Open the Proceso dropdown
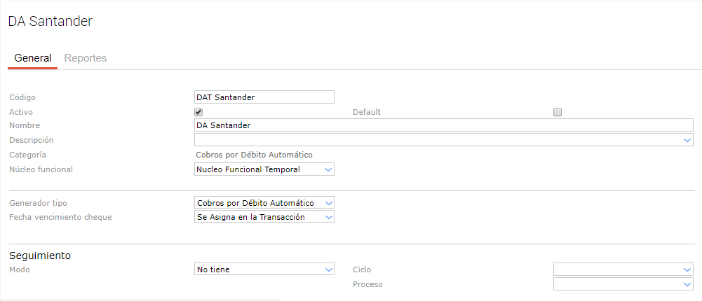 623,284
